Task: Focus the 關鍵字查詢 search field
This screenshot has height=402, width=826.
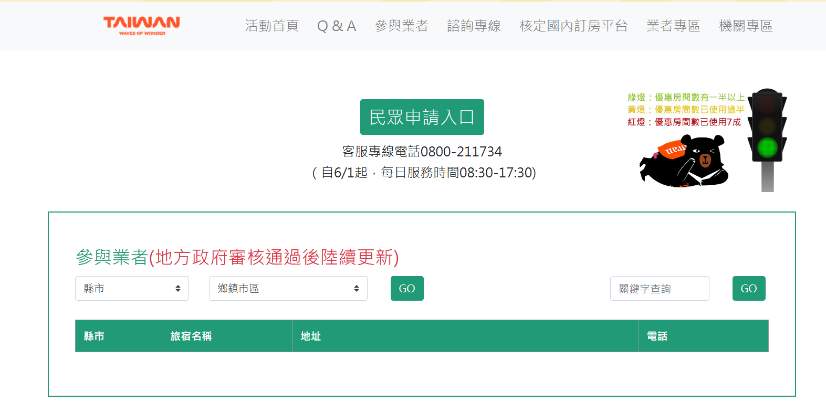Action: click(659, 289)
